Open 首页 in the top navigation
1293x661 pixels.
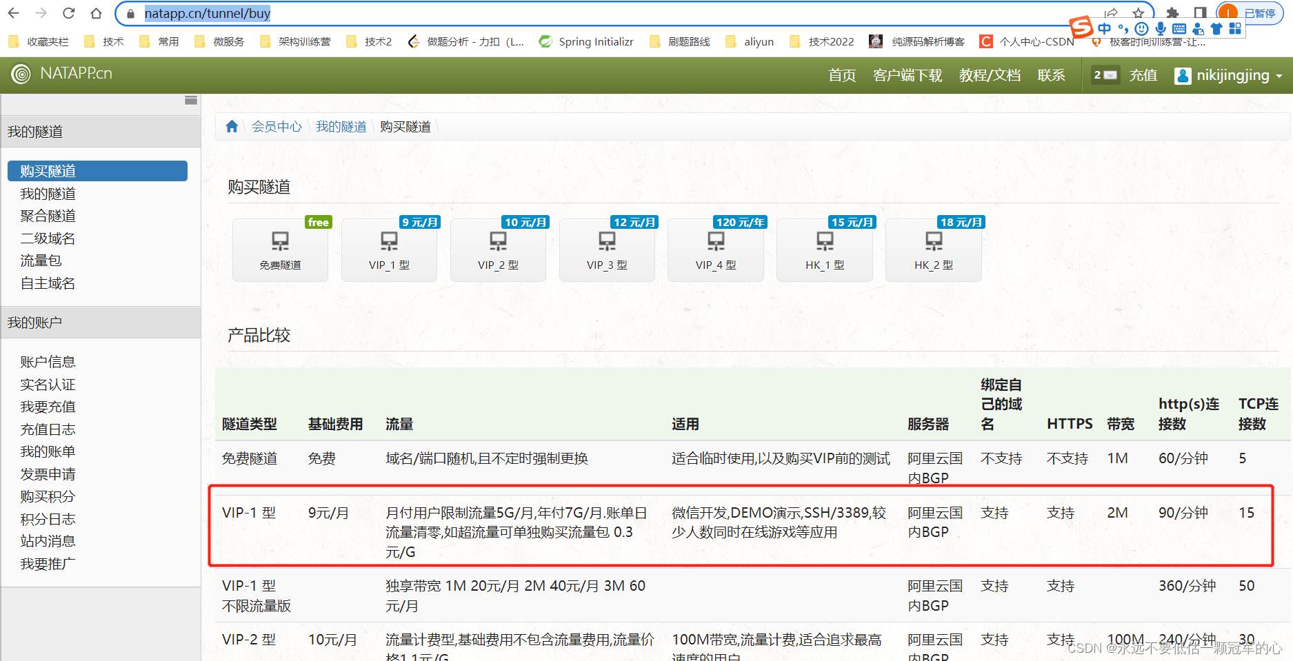pyautogui.click(x=842, y=75)
